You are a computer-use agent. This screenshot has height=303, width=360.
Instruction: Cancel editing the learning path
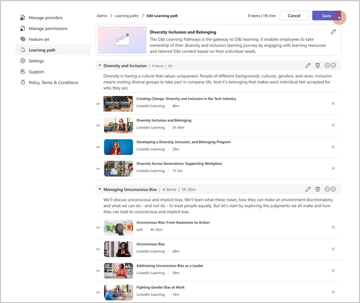(x=294, y=15)
